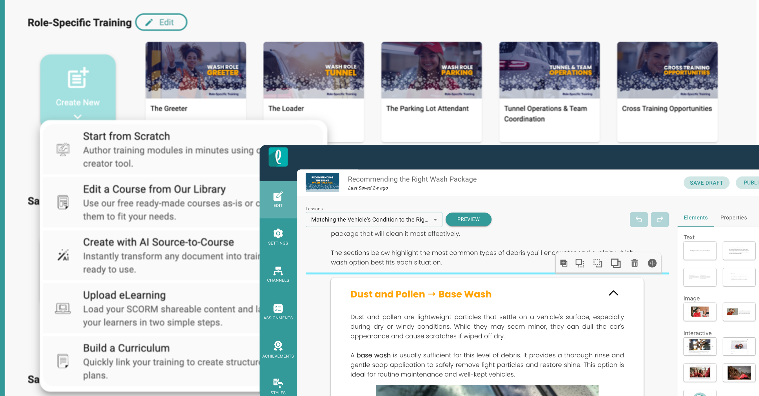
Task: Select first Image element thumbnail
Action: [x=699, y=311]
